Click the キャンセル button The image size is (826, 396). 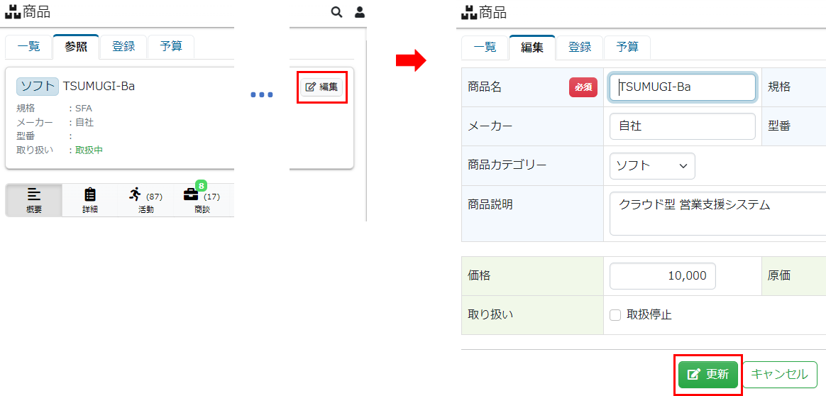(x=780, y=375)
